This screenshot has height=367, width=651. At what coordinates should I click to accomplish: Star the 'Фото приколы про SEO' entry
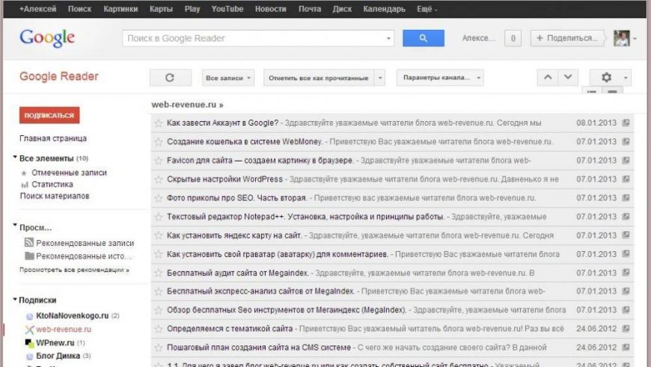[x=158, y=198]
